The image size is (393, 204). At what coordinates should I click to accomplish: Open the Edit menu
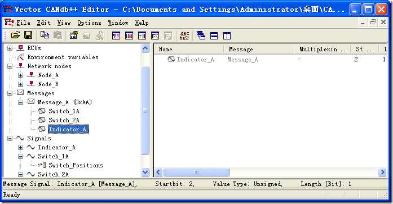click(43, 23)
